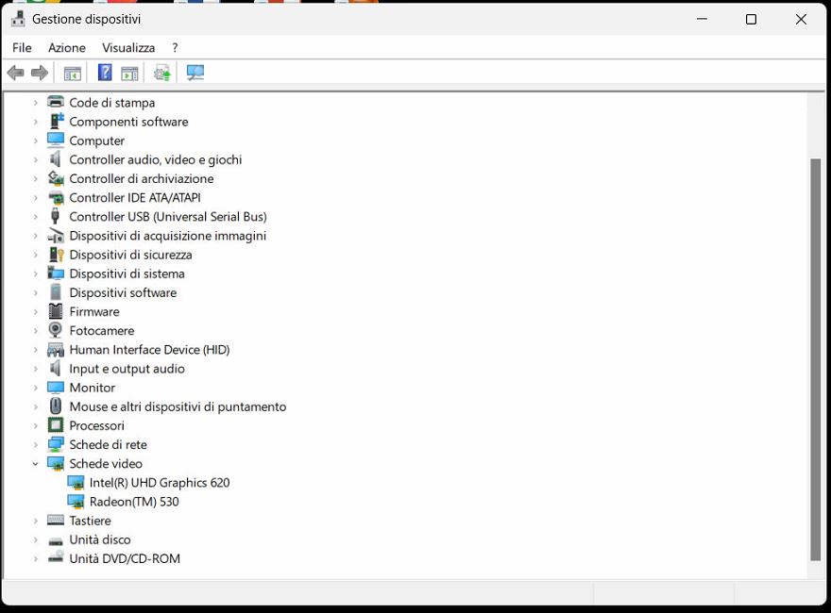Screen dimensions: 831x613
Task: Click the keyboard icon beside Tastiere
Action: pos(56,520)
